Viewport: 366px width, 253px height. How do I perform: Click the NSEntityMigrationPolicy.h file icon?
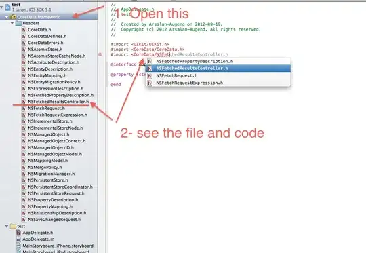(x=24, y=82)
